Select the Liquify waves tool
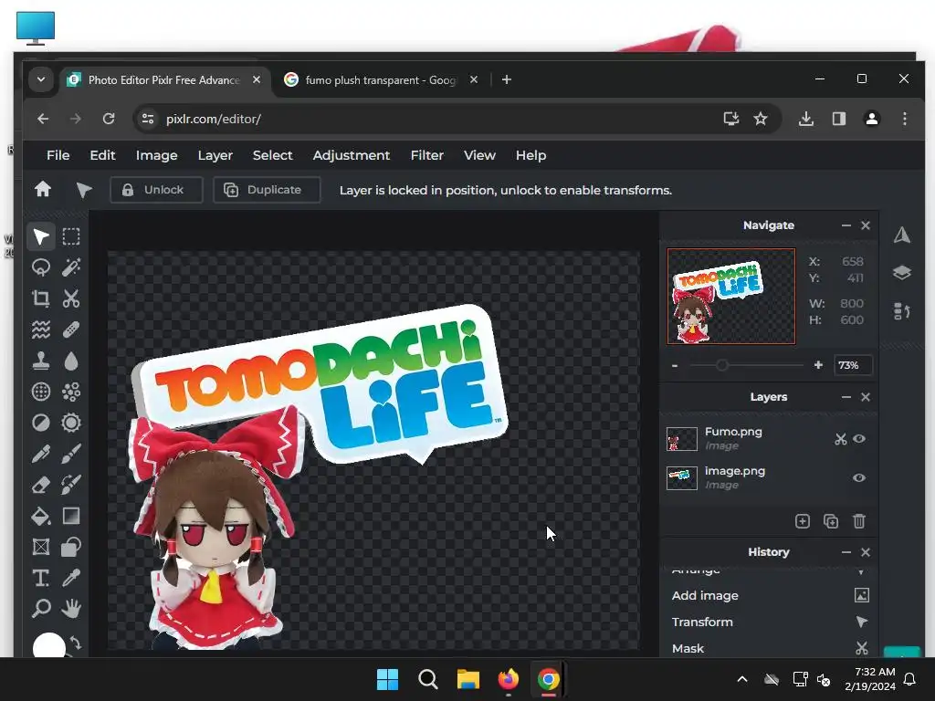Image resolution: width=935 pixels, height=701 pixels. coord(40,330)
